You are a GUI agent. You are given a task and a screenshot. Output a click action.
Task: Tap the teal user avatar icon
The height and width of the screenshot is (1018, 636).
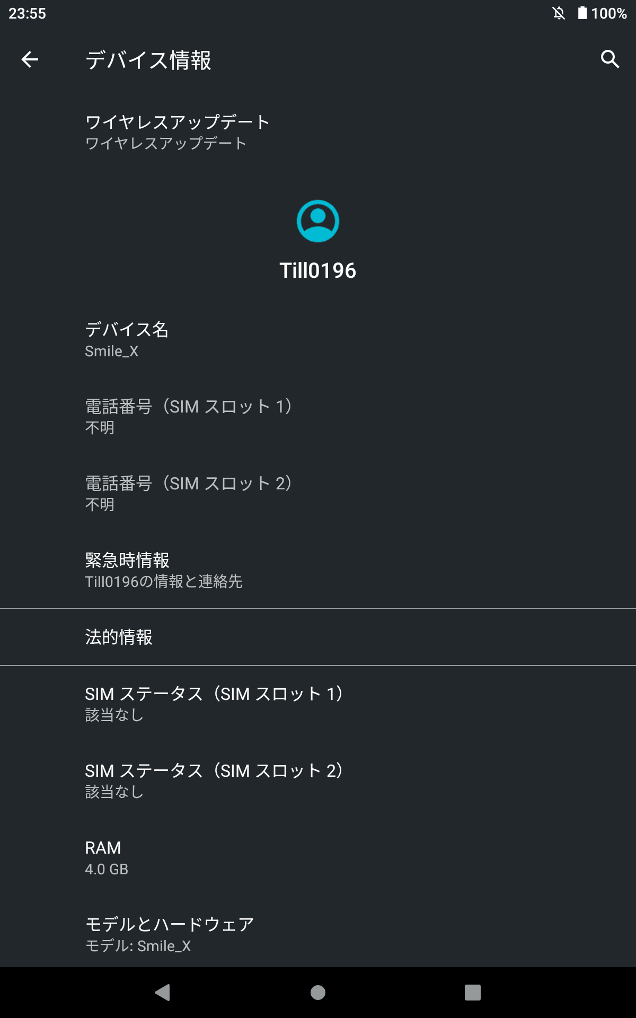(x=318, y=221)
